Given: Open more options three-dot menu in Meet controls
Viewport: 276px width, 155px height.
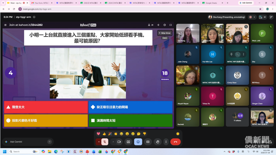Looking at the screenshot, I should (166, 142).
